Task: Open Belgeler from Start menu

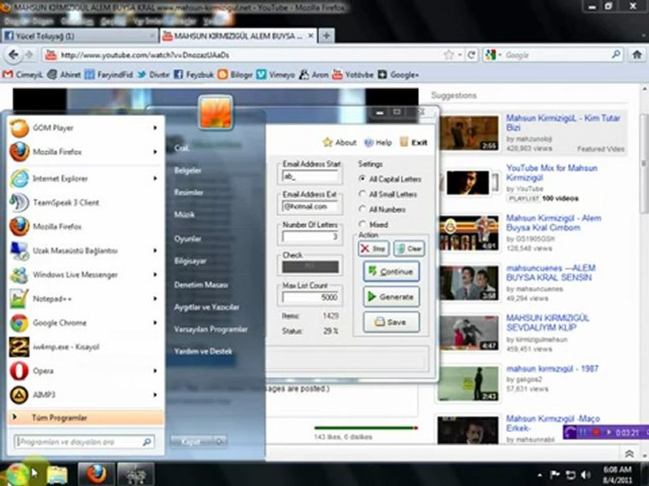Action: (188, 170)
